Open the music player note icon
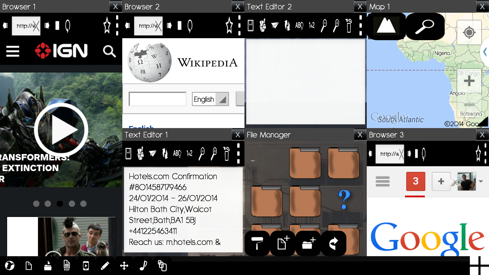 pos(143,266)
